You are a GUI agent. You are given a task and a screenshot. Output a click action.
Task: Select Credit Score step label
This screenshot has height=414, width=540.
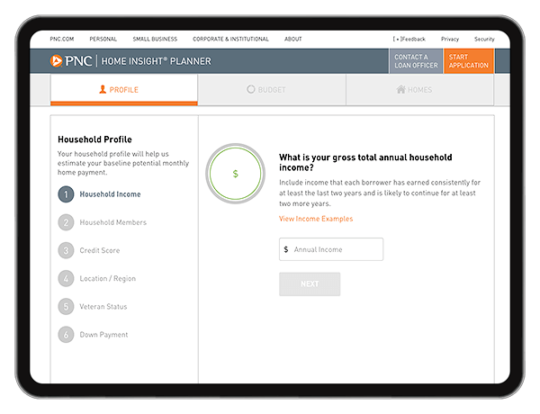tap(100, 250)
